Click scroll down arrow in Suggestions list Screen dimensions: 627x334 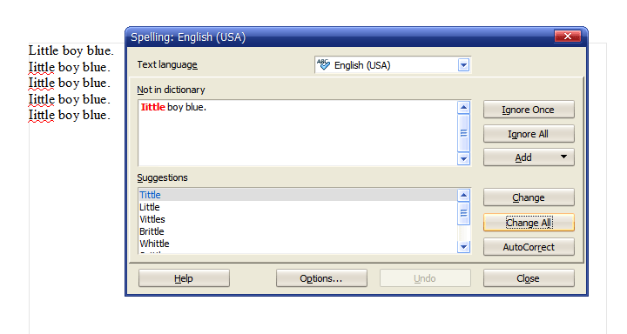click(x=463, y=246)
